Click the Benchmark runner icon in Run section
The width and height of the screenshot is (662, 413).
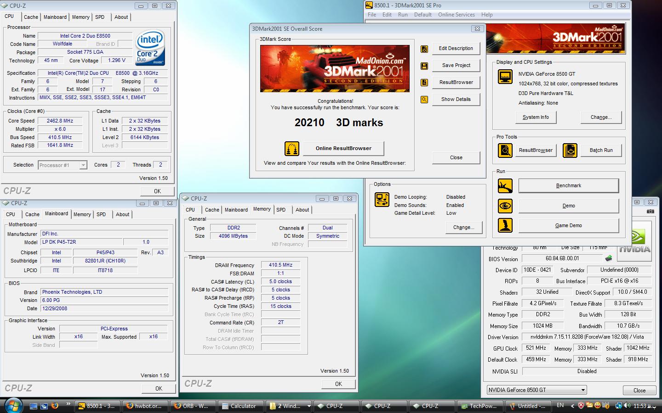[505, 186]
